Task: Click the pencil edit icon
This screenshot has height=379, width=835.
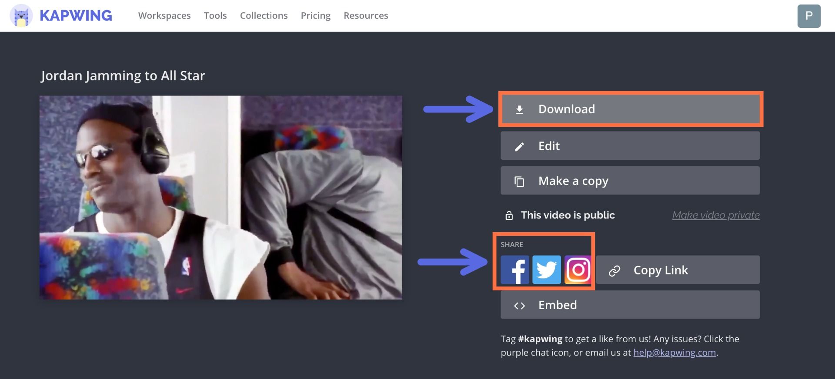Action: pos(519,147)
